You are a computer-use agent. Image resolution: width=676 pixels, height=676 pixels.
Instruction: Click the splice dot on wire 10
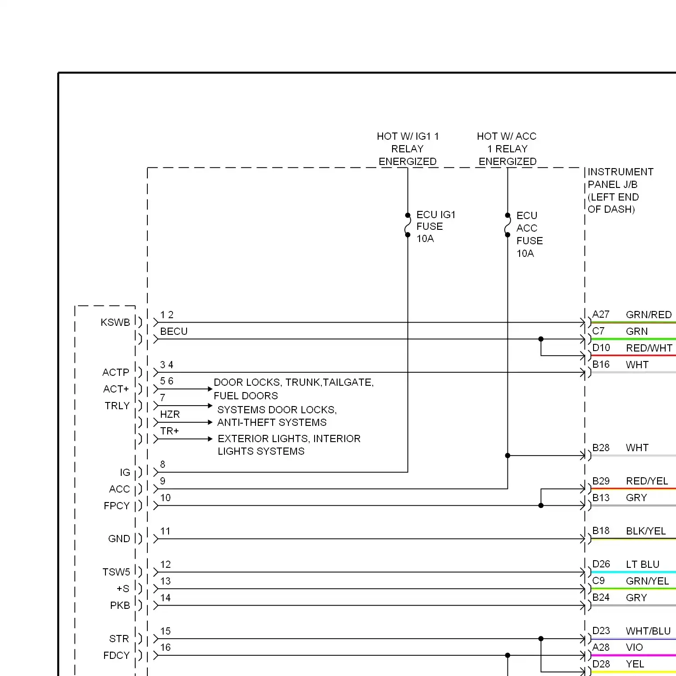541,506
